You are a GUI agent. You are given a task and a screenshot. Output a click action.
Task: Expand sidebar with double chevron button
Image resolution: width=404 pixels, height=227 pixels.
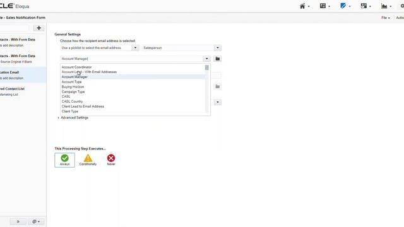point(18,221)
